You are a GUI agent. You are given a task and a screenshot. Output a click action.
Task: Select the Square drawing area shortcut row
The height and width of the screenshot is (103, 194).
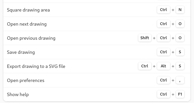[97, 10]
